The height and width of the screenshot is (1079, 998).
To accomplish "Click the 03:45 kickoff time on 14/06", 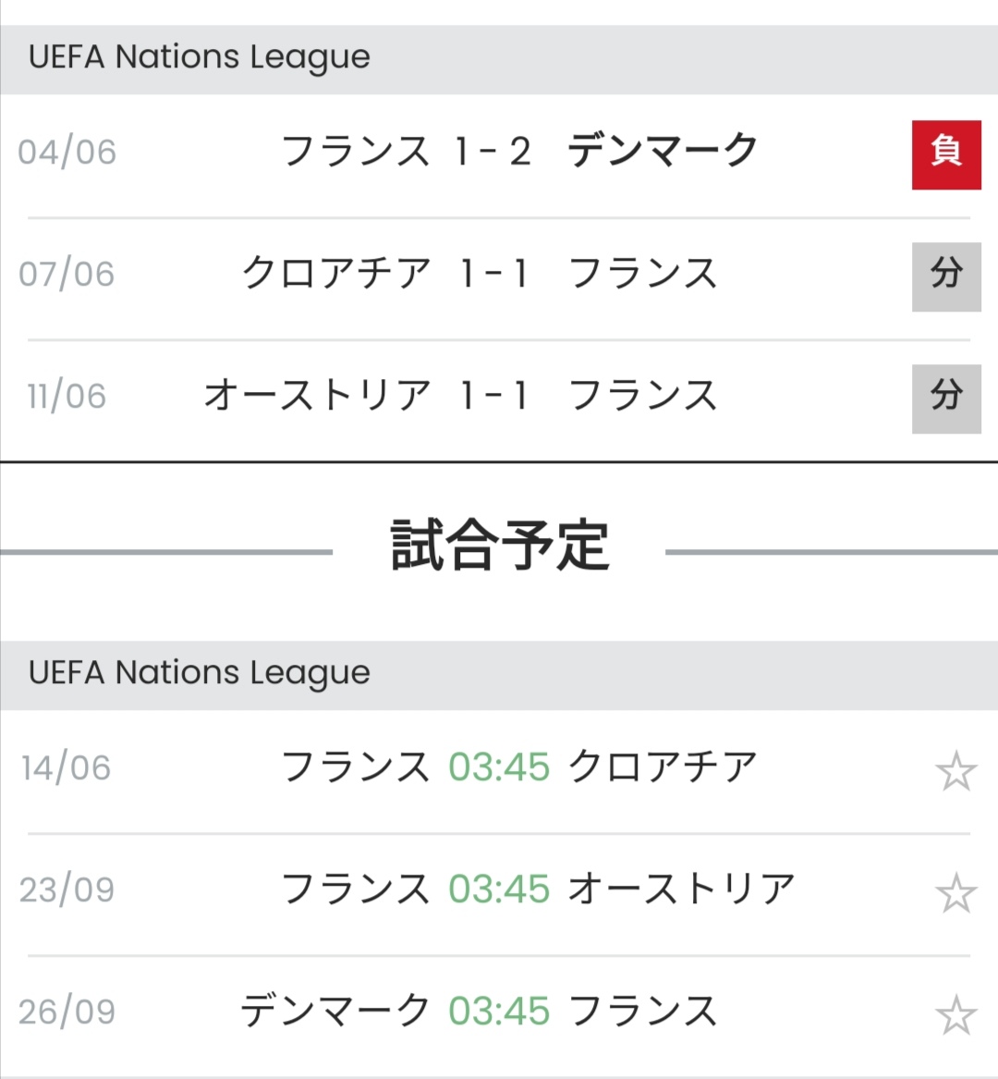I will coord(499,767).
